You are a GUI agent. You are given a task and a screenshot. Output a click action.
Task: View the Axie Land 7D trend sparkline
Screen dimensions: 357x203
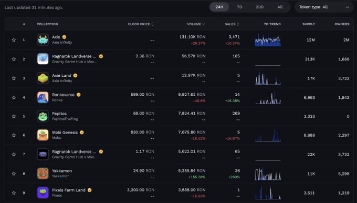point(268,78)
